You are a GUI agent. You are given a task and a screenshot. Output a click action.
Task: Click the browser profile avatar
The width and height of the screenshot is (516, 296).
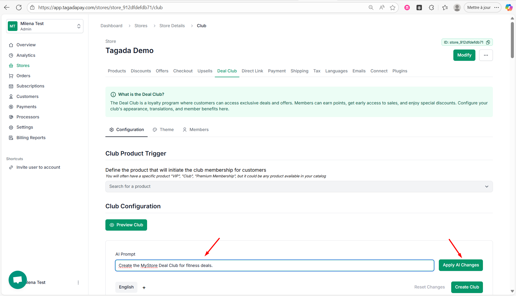457,8
